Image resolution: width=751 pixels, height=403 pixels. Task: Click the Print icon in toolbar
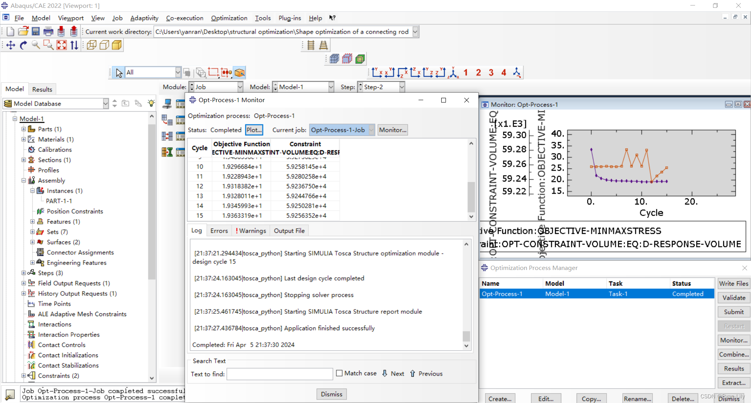[x=49, y=32]
